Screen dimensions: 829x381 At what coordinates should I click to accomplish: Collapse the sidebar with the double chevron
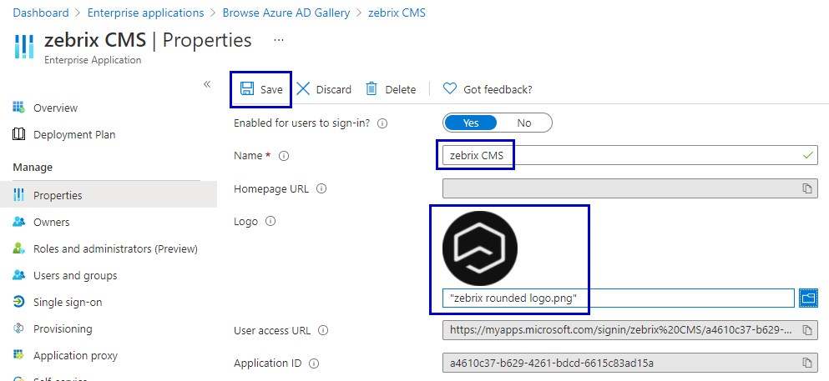[207, 84]
